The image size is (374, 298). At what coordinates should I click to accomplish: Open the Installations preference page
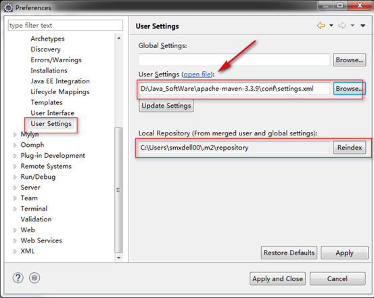pos(49,70)
